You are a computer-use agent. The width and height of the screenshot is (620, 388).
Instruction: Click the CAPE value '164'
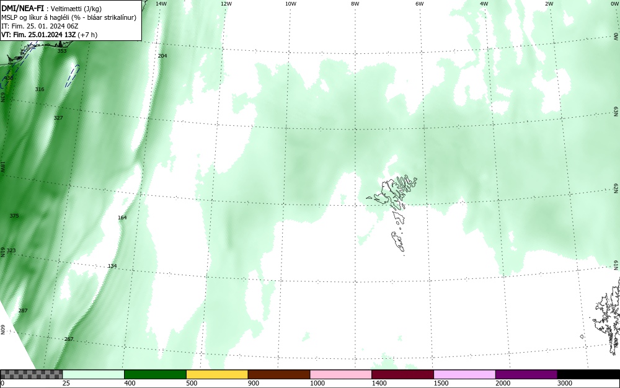(x=122, y=218)
